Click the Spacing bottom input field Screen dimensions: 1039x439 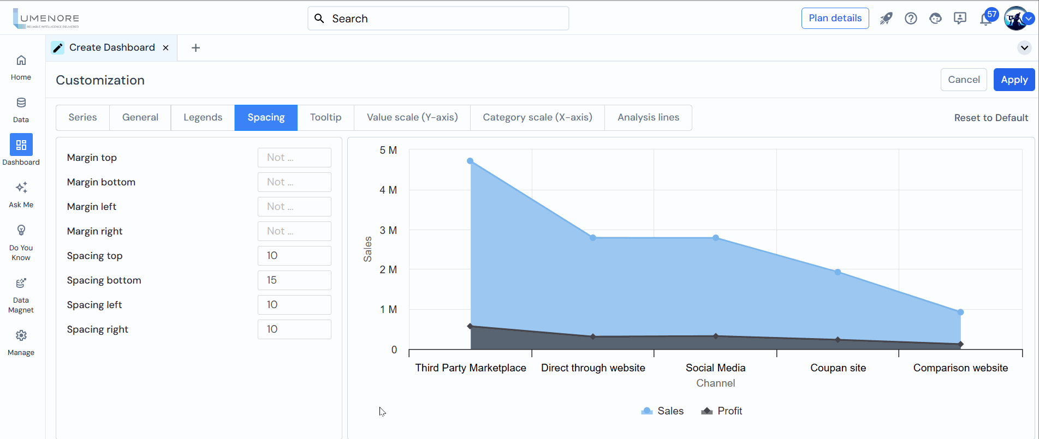[294, 280]
